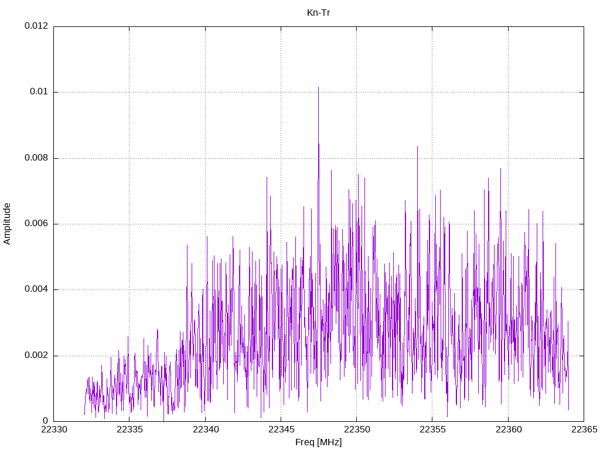Viewport: 600px width, 450px height.
Task: Click the x-axis tick label 22340
Action: 206,429
